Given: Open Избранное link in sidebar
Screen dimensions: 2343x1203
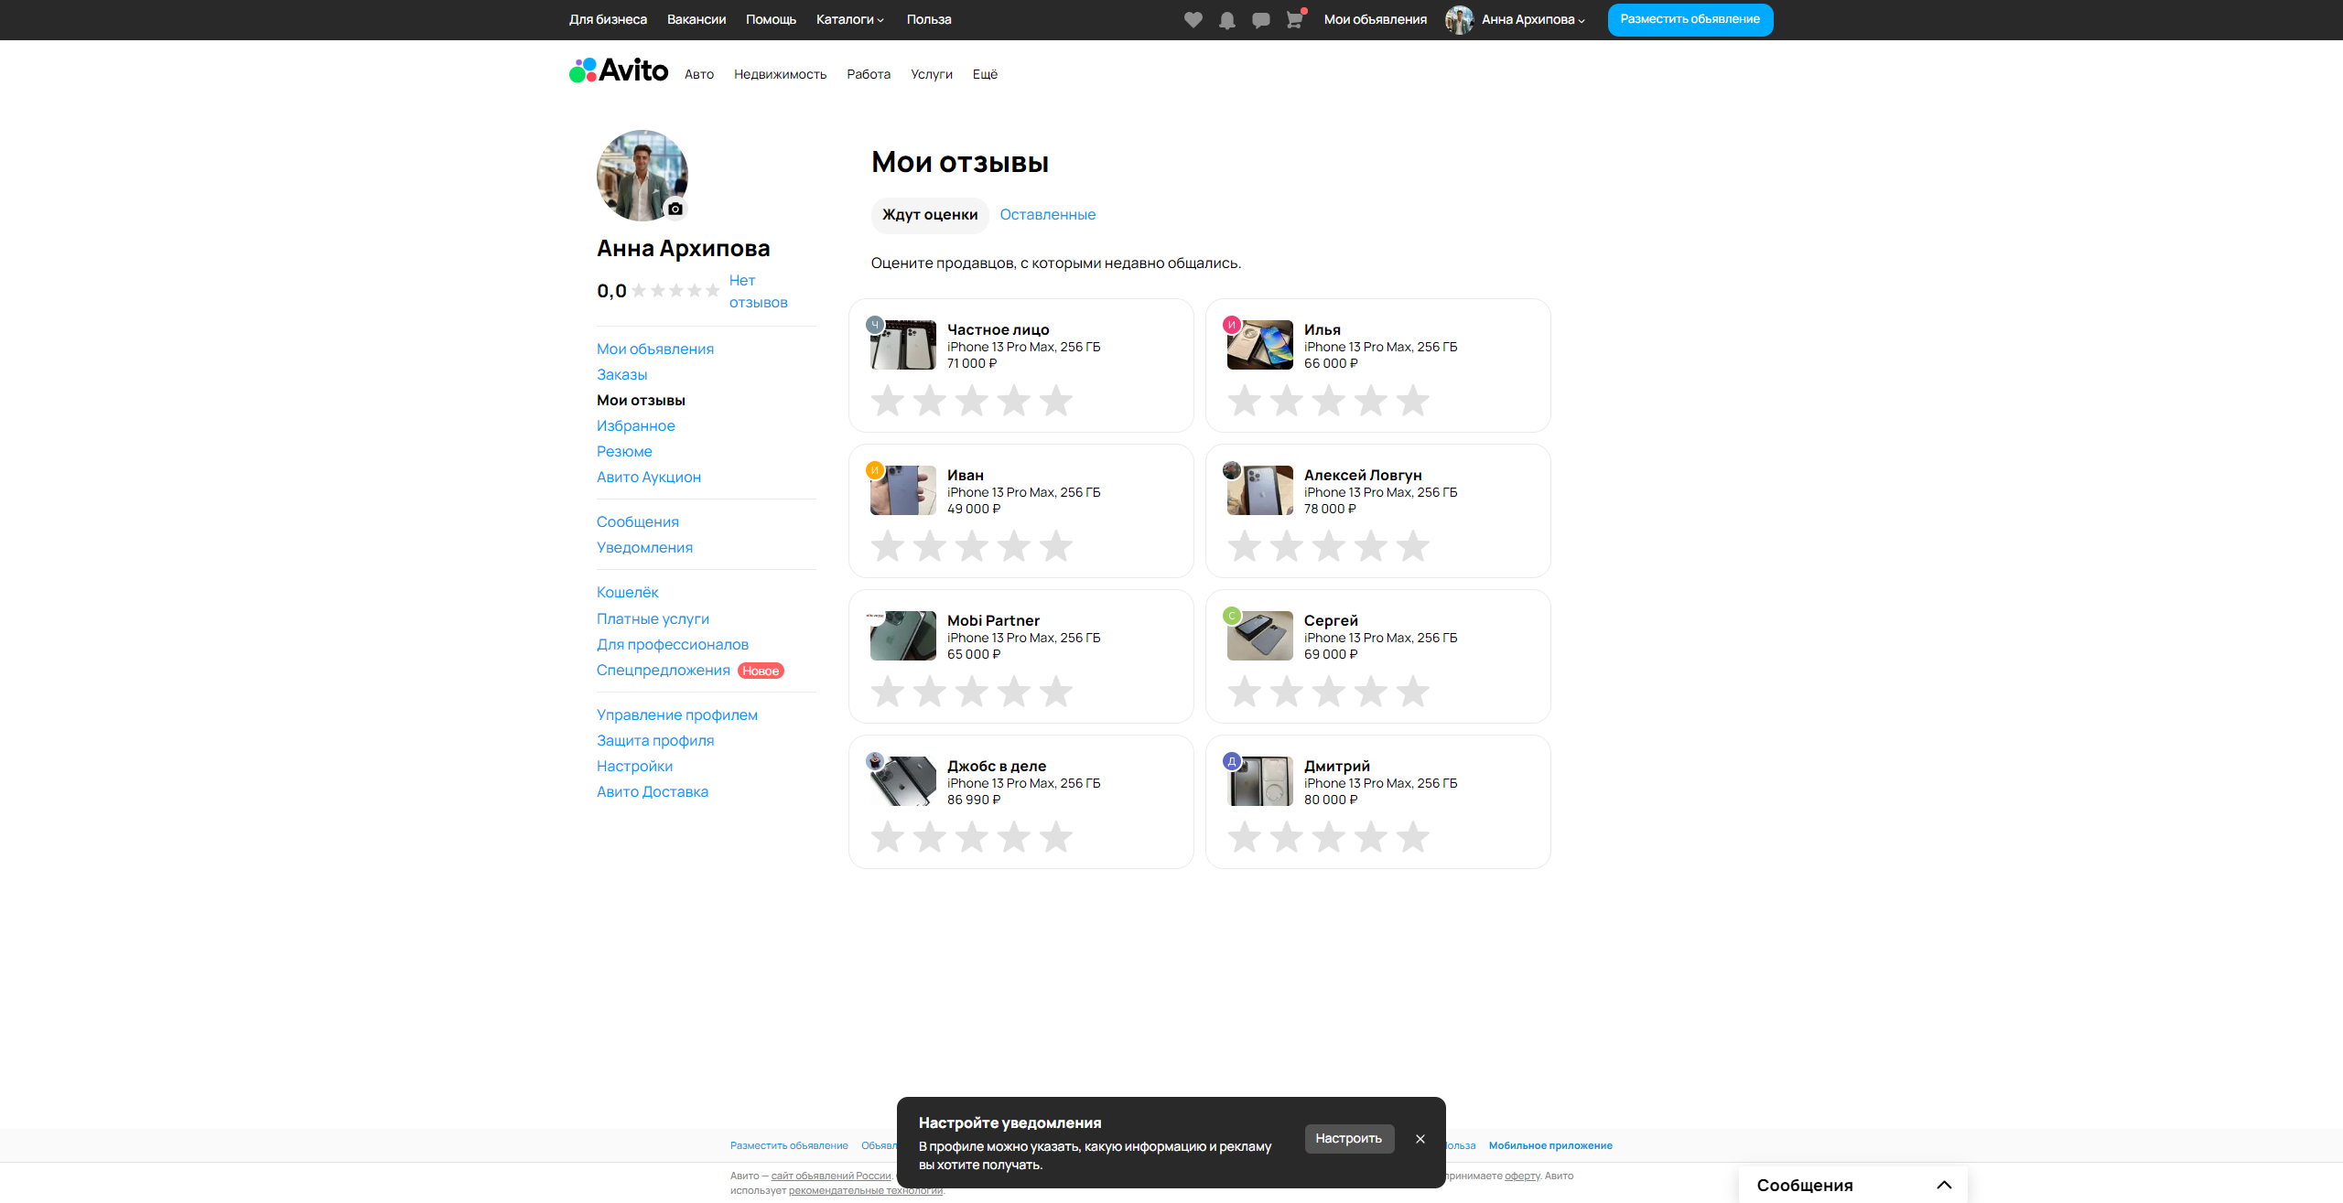Looking at the screenshot, I should click(x=635, y=425).
